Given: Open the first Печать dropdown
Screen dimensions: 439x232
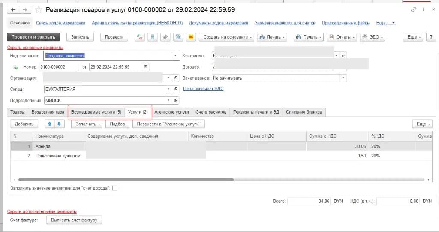Looking at the screenshot, I should click(272, 37).
